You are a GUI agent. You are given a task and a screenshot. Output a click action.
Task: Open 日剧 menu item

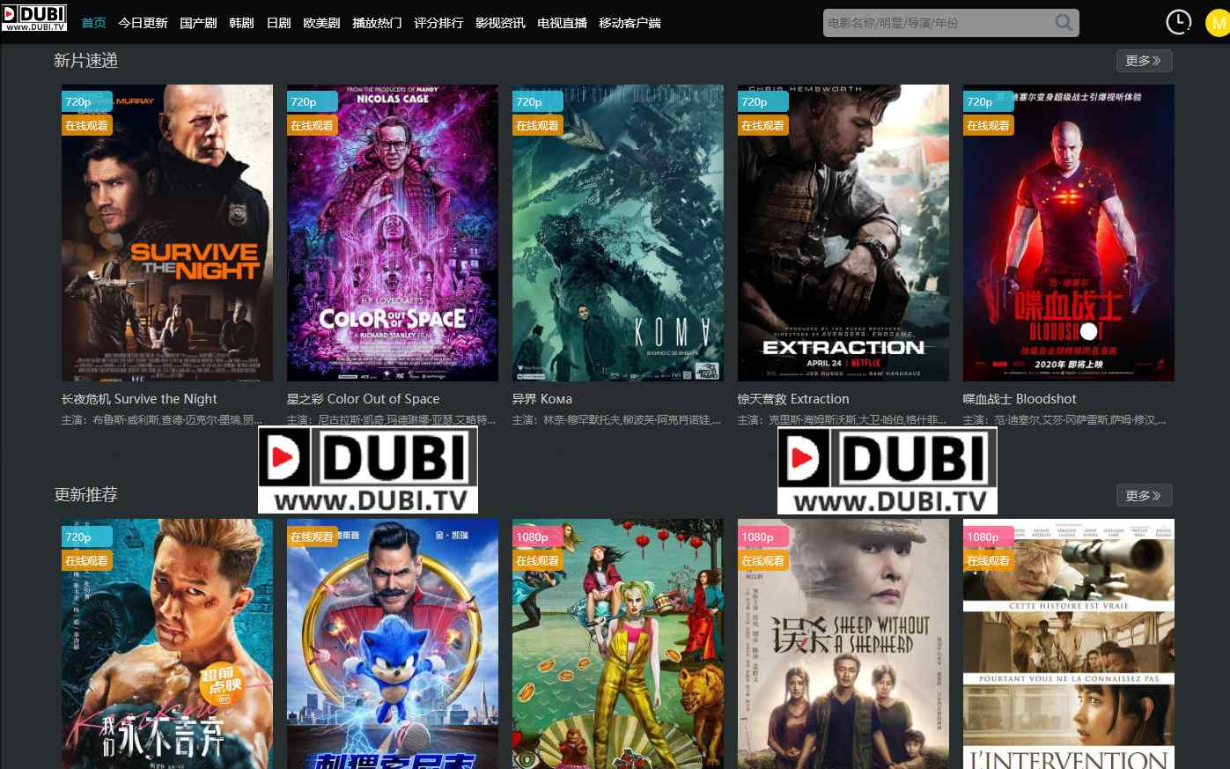point(278,23)
